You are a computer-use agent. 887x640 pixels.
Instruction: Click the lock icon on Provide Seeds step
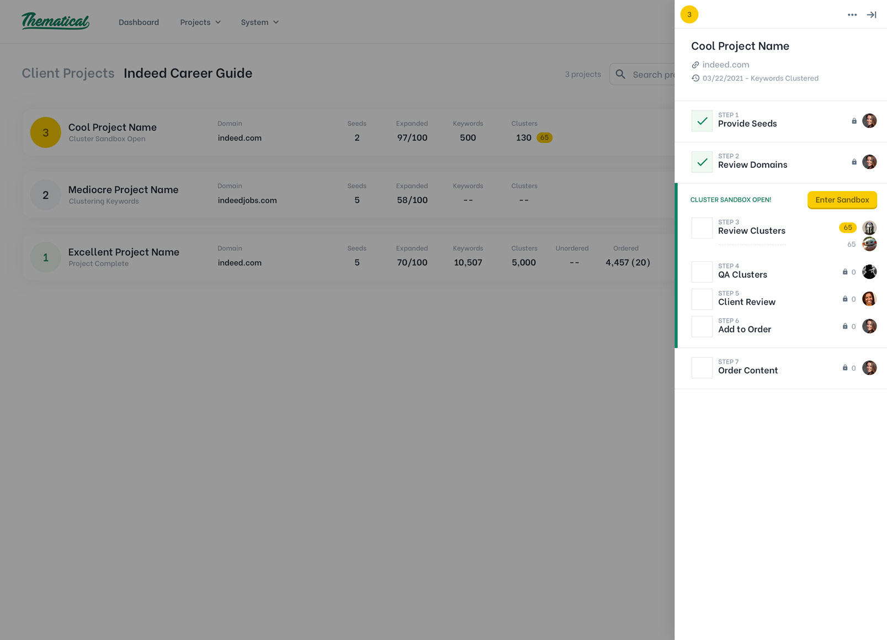point(854,121)
